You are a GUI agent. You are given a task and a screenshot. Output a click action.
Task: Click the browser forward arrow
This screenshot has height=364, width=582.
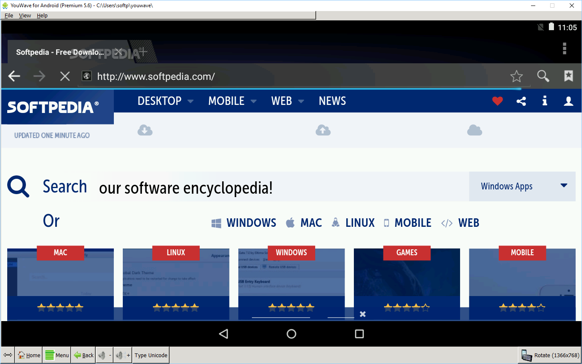(x=40, y=76)
